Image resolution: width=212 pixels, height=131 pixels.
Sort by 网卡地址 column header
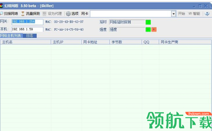96,42
